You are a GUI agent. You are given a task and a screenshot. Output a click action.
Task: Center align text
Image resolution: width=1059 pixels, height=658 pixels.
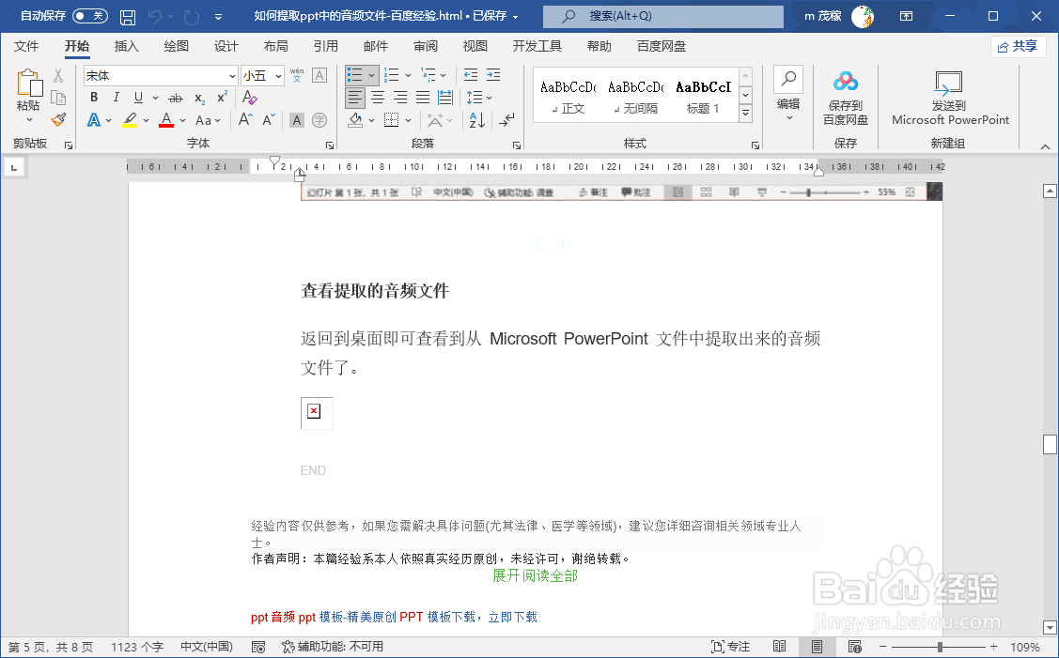click(x=378, y=98)
